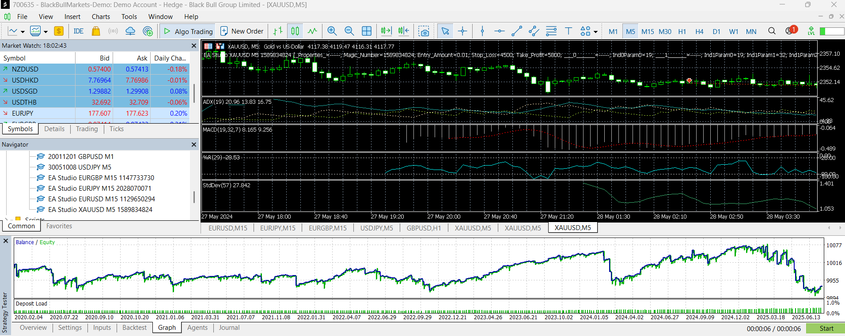Viewport: 845px width, 336px height.
Task: Open the Charts menu
Action: click(101, 17)
